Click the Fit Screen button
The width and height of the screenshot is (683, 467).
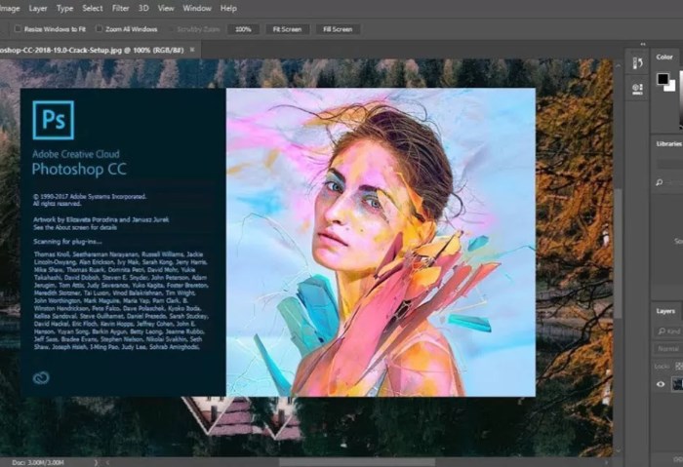tap(287, 29)
